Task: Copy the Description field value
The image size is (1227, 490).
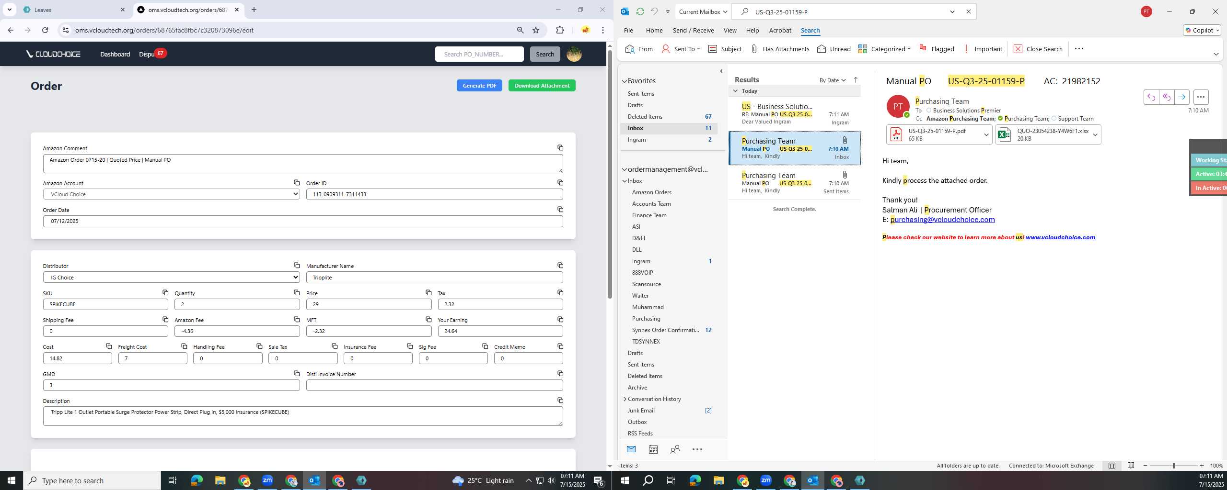Action: [x=560, y=401]
